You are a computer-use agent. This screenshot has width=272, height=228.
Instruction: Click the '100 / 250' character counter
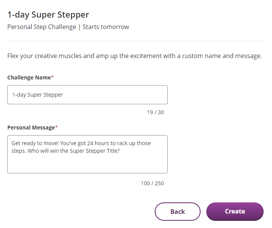point(152,183)
